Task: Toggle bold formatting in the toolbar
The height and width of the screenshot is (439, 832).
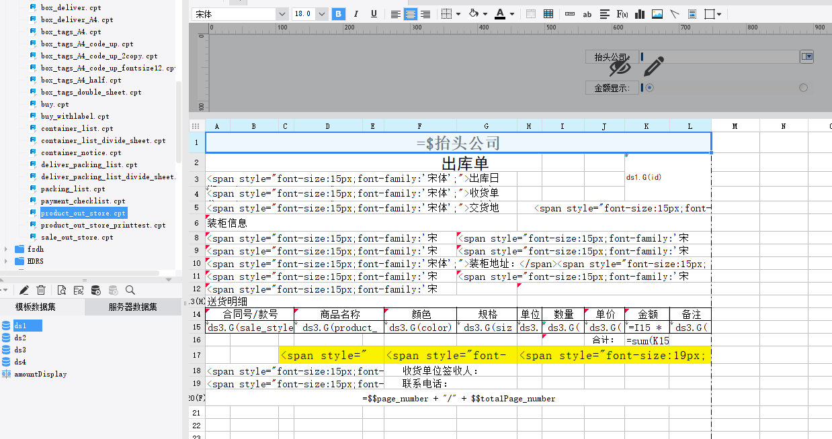Action: (x=339, y=14)
